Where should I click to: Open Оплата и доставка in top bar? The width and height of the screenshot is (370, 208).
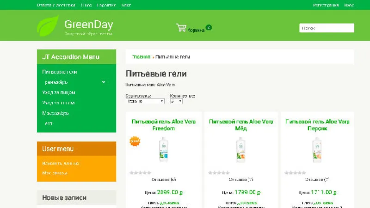56,5
